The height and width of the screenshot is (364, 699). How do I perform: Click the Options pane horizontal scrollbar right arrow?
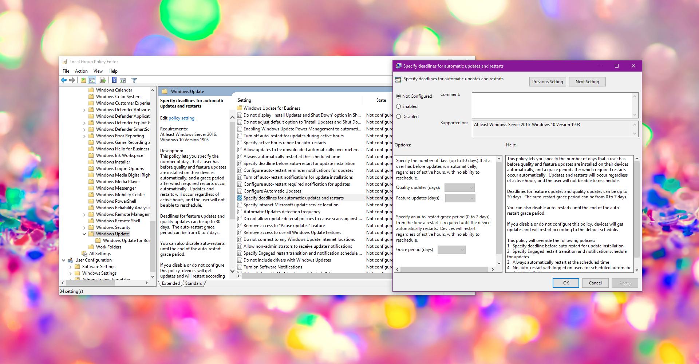pyautogui.click(x=493, y=270)
